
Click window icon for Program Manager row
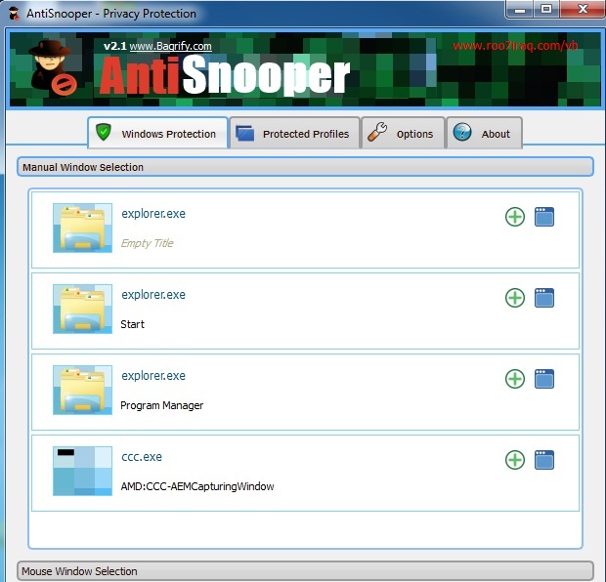[x=544, y=379]
